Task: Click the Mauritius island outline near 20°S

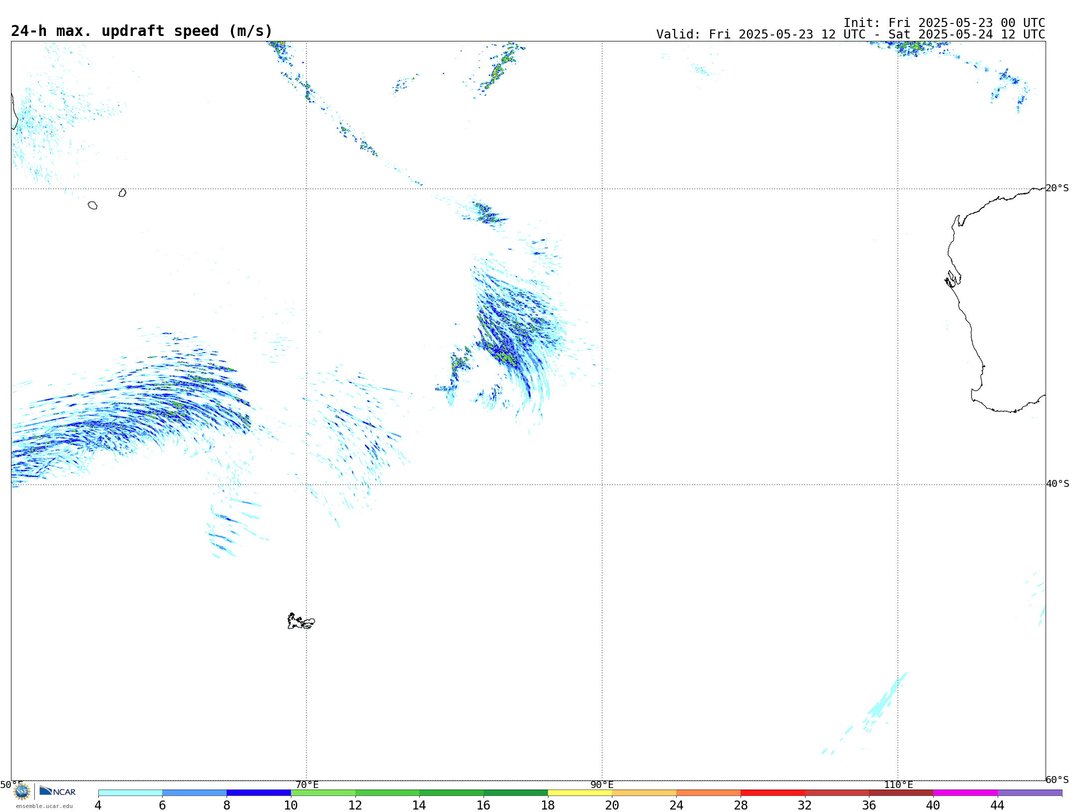Action: click(122, 193)
